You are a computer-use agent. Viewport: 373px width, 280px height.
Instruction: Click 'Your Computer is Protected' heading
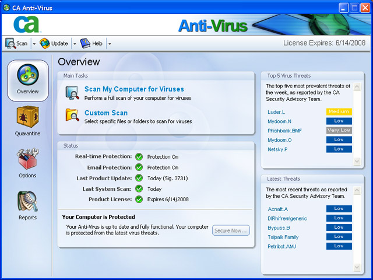[x=98, y=217]
